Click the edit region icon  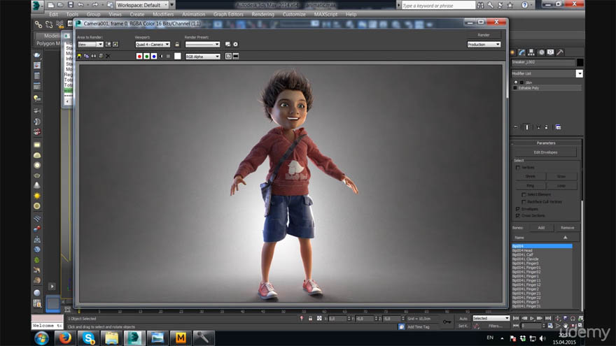pos(108,44)
